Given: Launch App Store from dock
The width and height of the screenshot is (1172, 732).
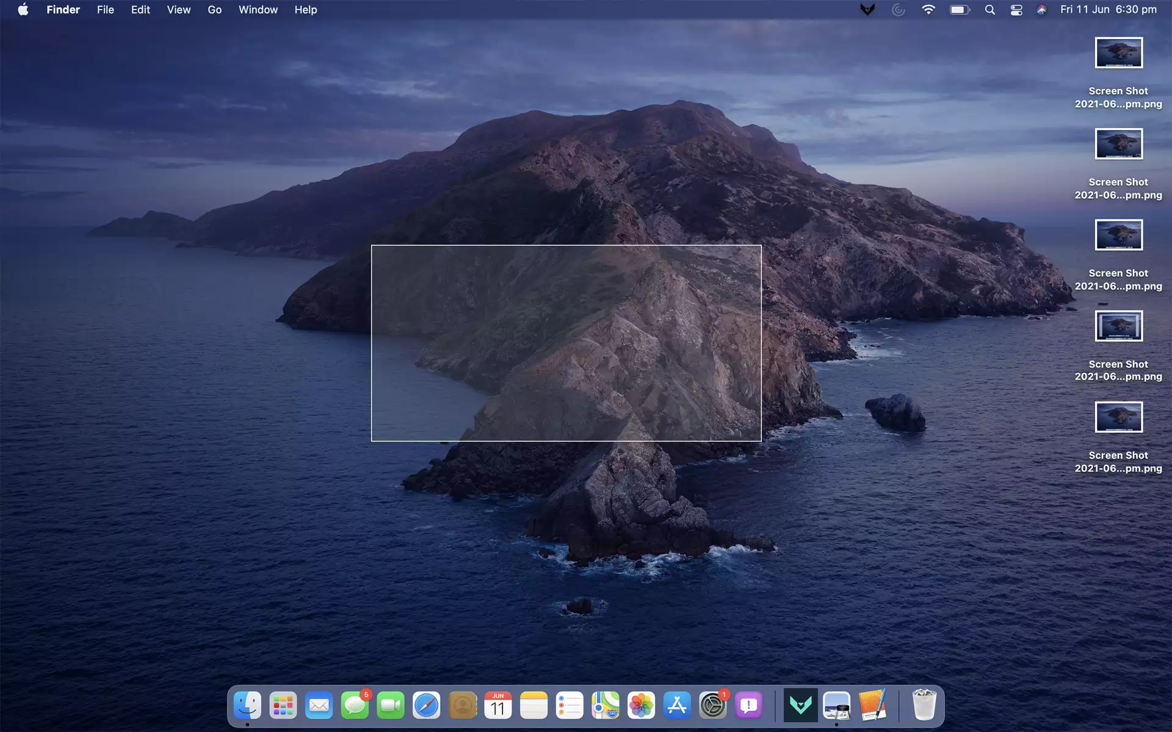Looking at the screenshot, I should click(x=677, y=706).
